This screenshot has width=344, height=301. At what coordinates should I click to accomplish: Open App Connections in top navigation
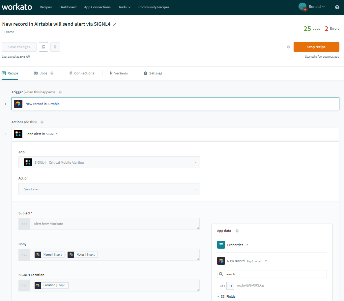[98, 7]
